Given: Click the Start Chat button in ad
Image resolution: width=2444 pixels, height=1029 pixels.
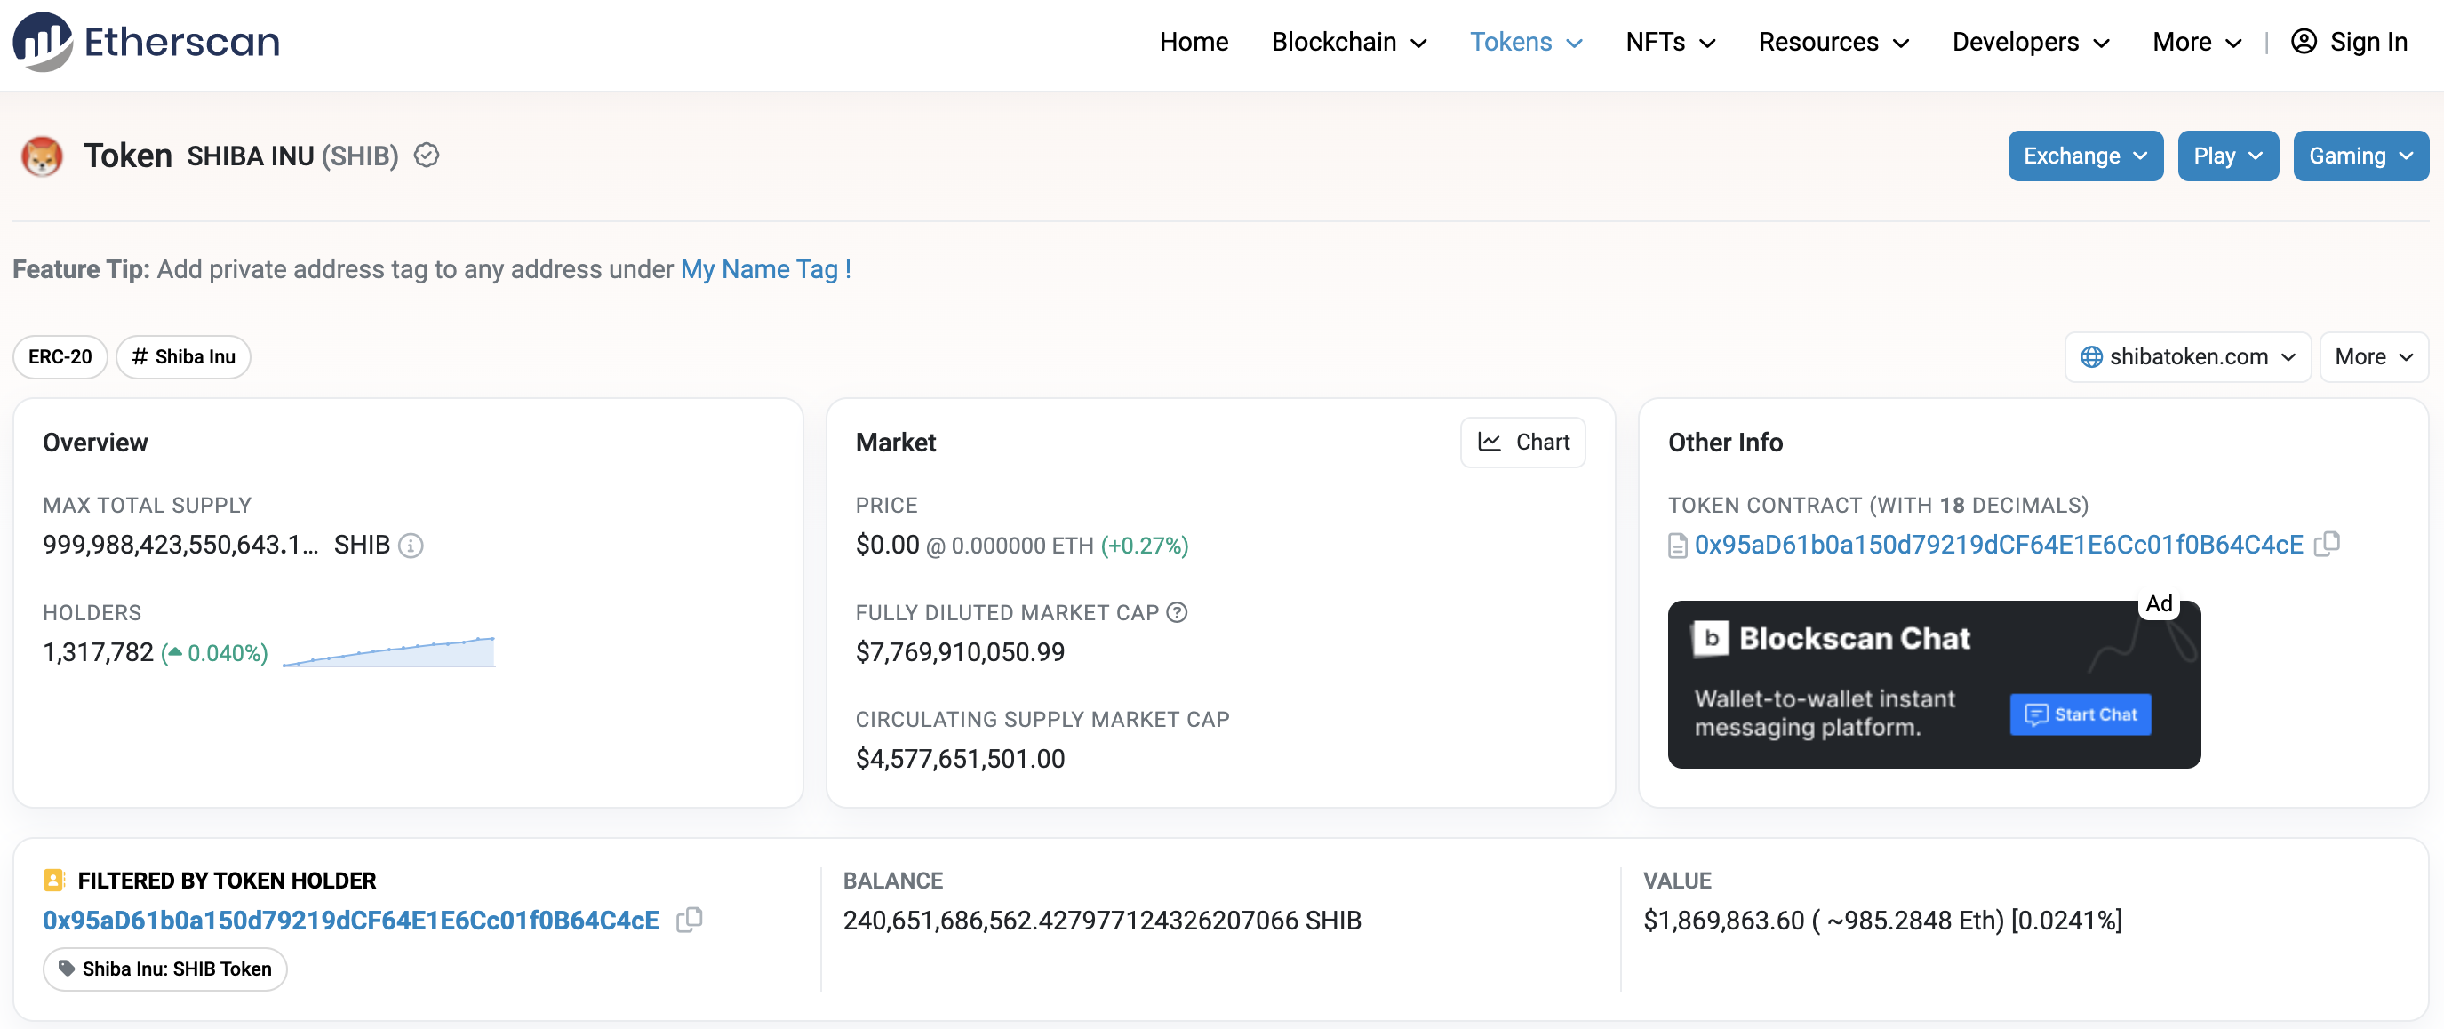Looking at the screenshot, I should 2080,714.
